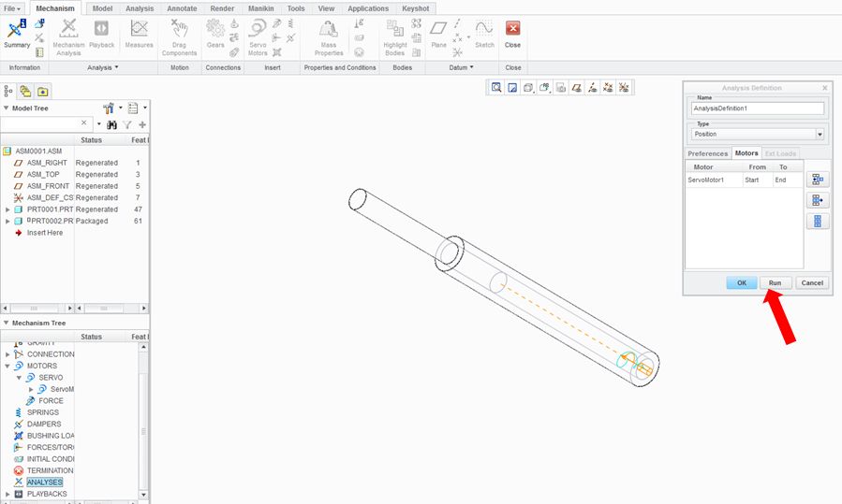Viewport: 842px width, 504px height.
Task: Switch to the Analysis ribbon tab
Action: click(x=140, y=8)
